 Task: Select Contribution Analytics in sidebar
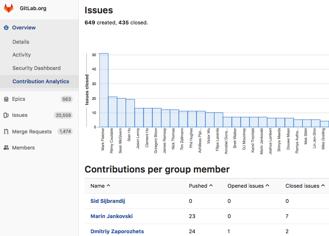(x=40, y=81)
